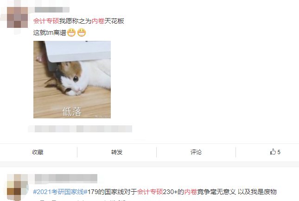Click first poster's pixelated avatar
Viewport: 299px width, 201px height.
17,17
